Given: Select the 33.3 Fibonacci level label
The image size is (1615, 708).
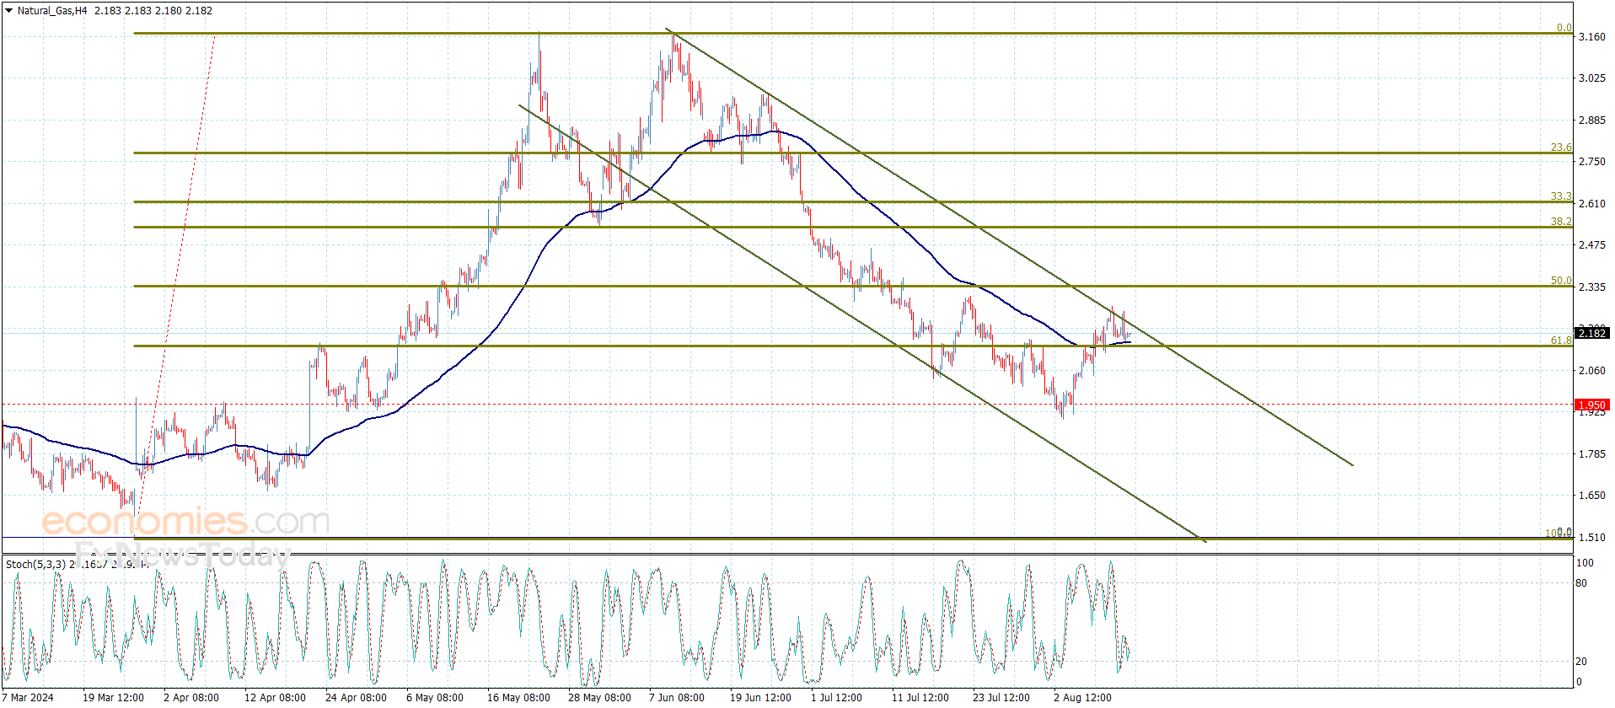Looking at the screenshot, I should 1561,196.
